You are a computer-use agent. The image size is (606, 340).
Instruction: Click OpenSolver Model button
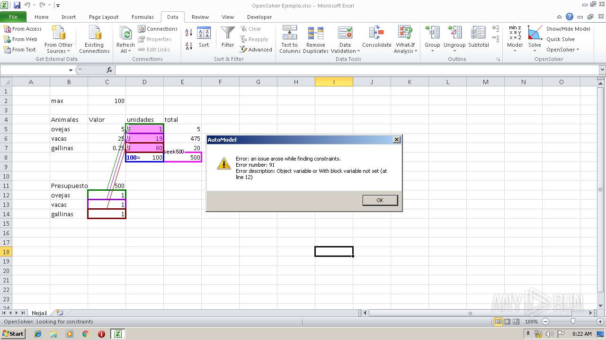tap(515, 40)
